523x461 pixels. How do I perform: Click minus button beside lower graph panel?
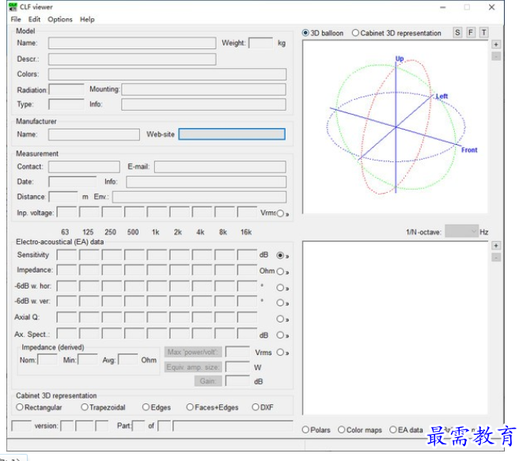pos(496,257)
